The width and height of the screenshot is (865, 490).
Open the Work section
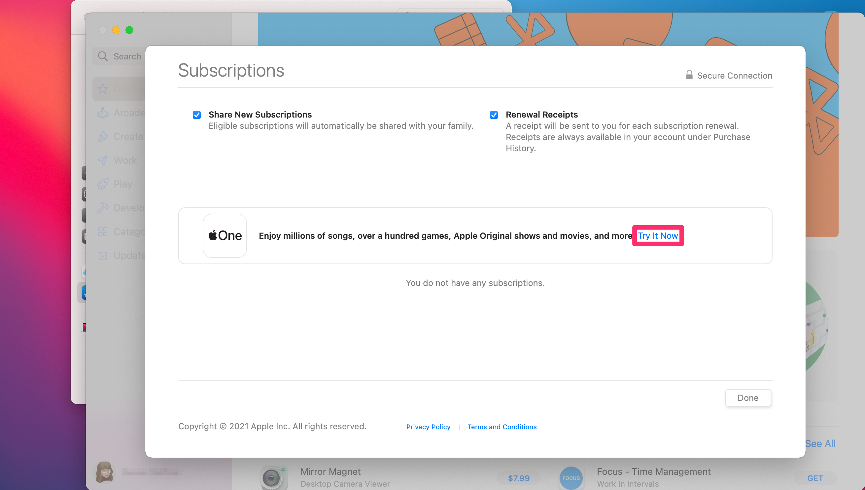coord(119,160)
